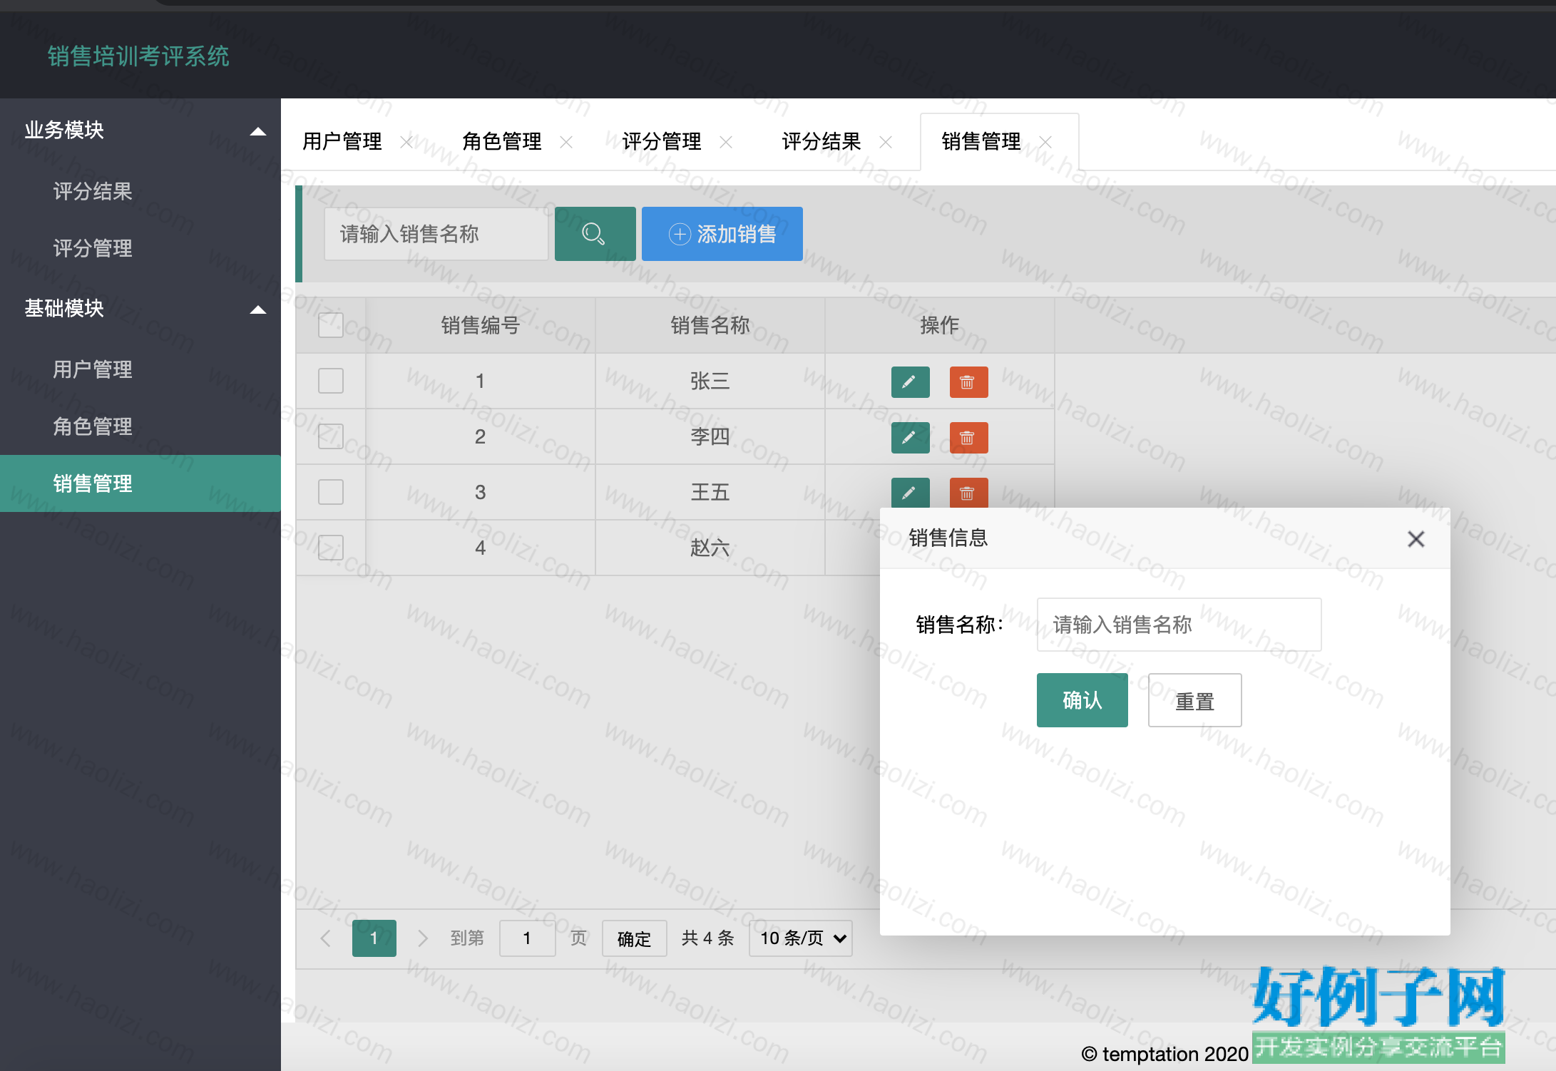Screen dimensions: 1556x1071
Task: Click the 确定 pagination button
Action: point(635,938)
